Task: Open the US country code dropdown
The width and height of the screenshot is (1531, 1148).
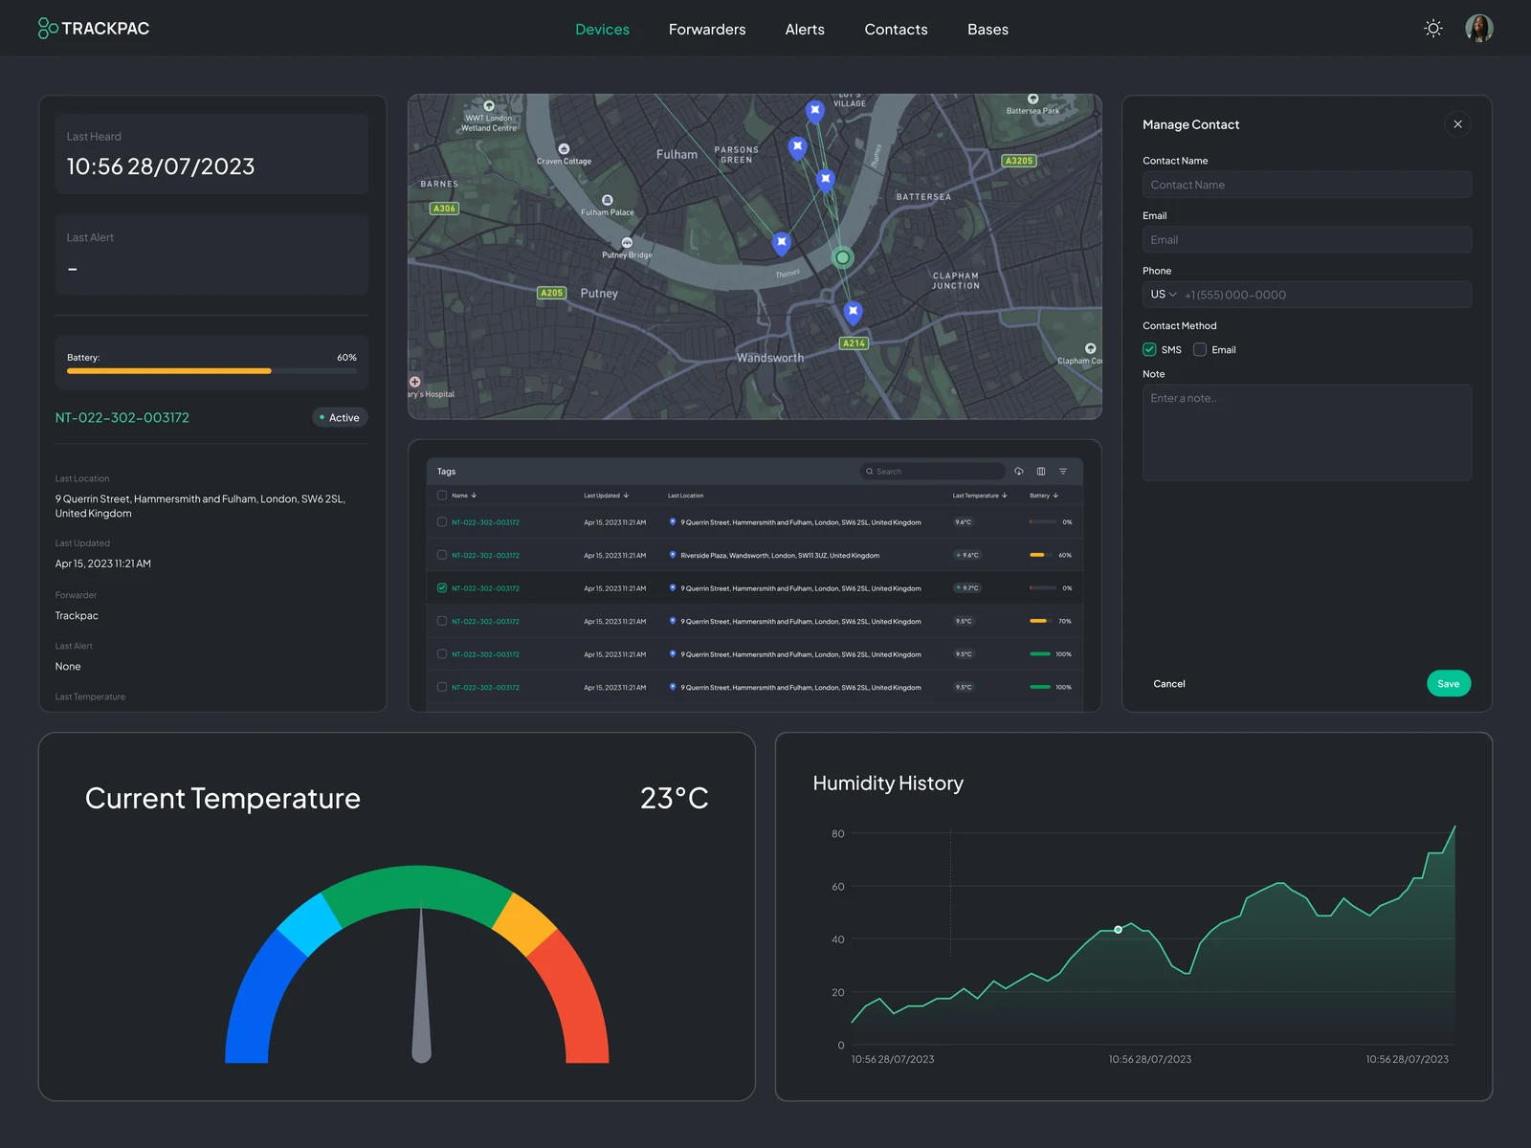Action: pos(1164,295)
